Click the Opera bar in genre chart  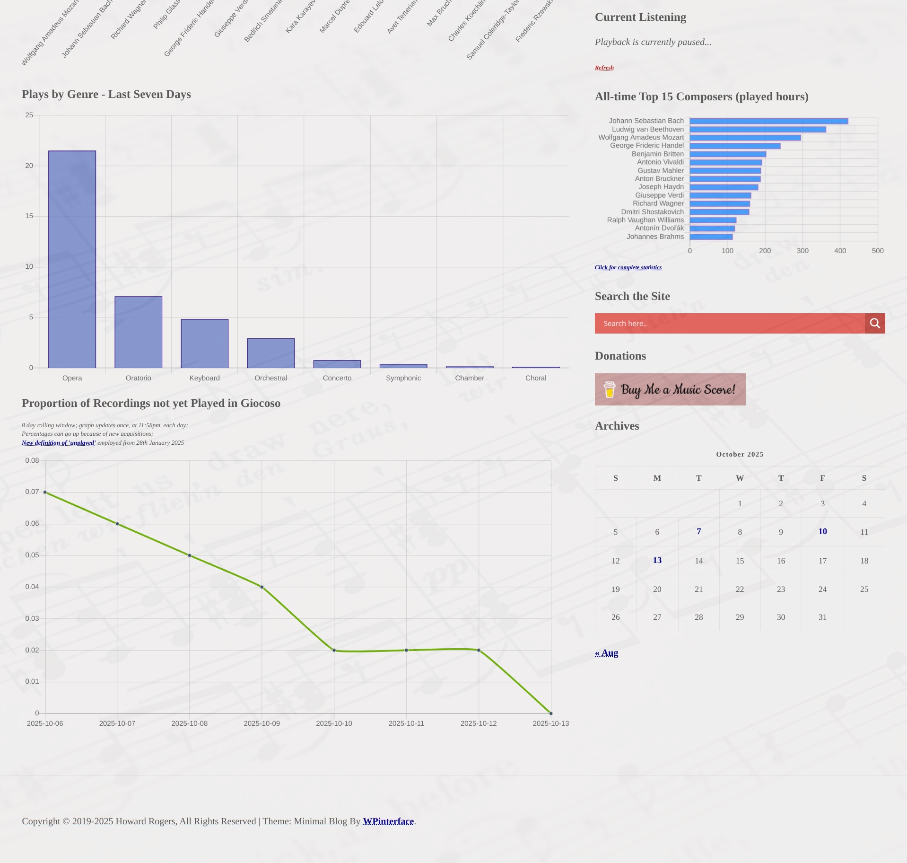pos(72,259)
